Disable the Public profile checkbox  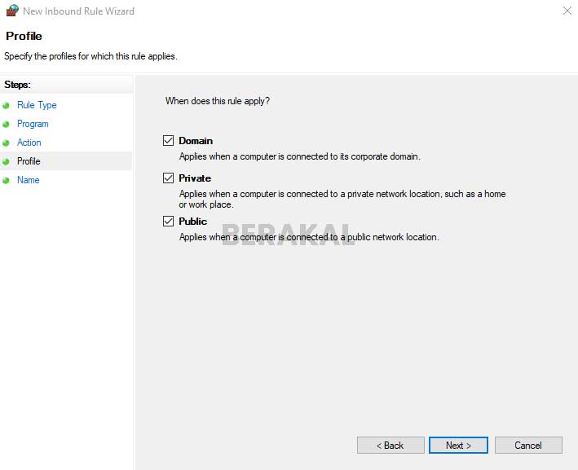[x=169, y=222]
